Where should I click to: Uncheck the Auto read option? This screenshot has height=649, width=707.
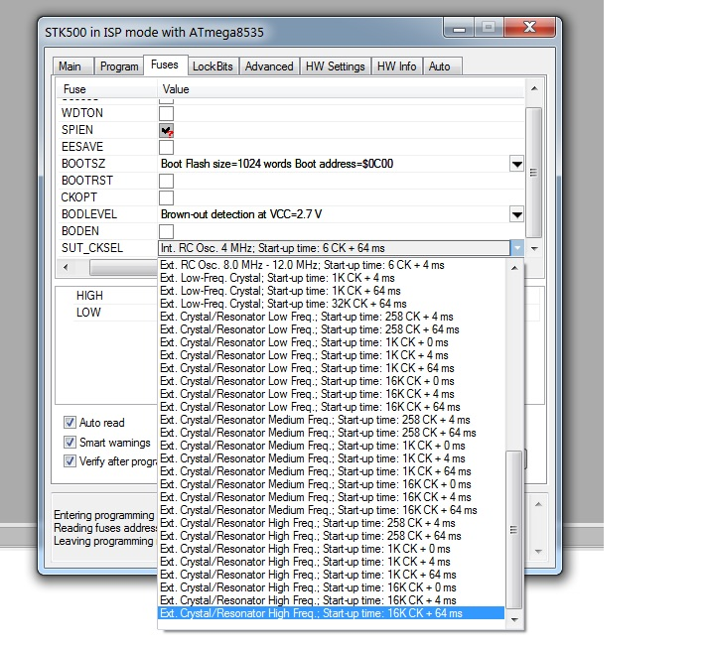coord(70,423)
